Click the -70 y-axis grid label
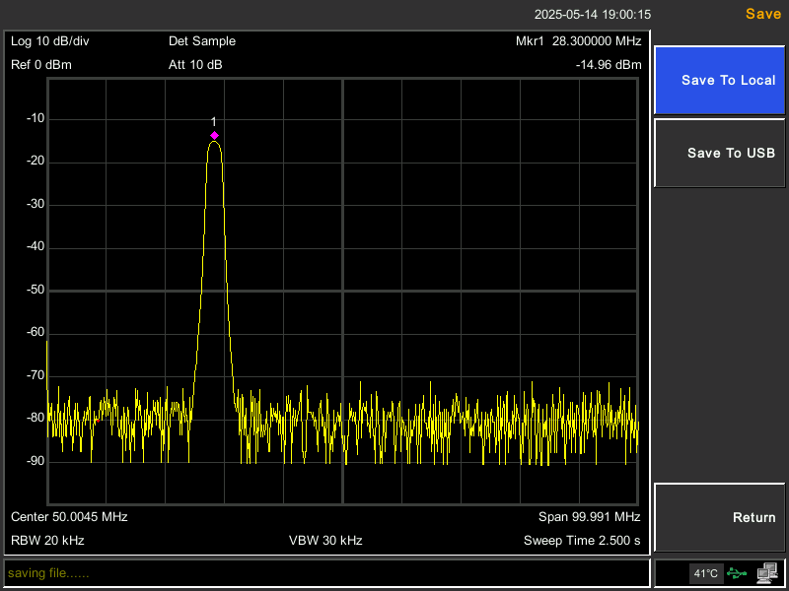 [36, 375]
